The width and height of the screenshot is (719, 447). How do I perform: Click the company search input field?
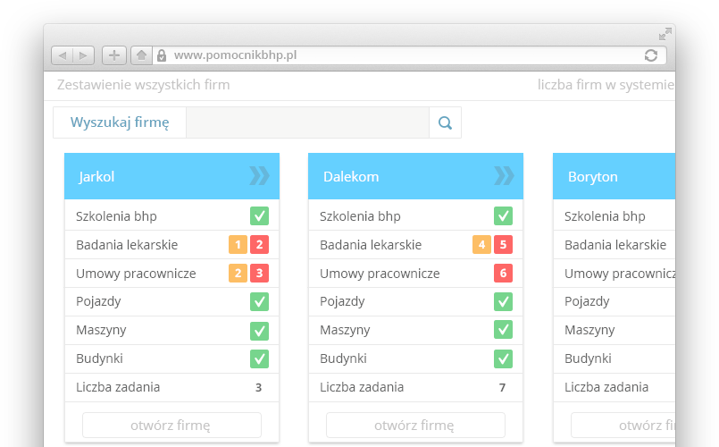[307, 123]
